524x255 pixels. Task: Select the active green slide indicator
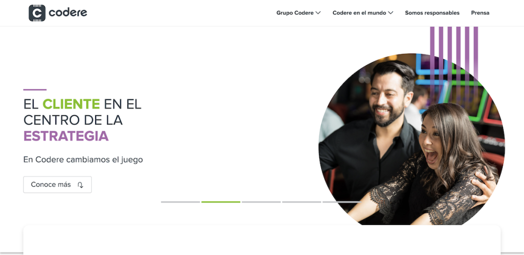click(x=221, y=202)
